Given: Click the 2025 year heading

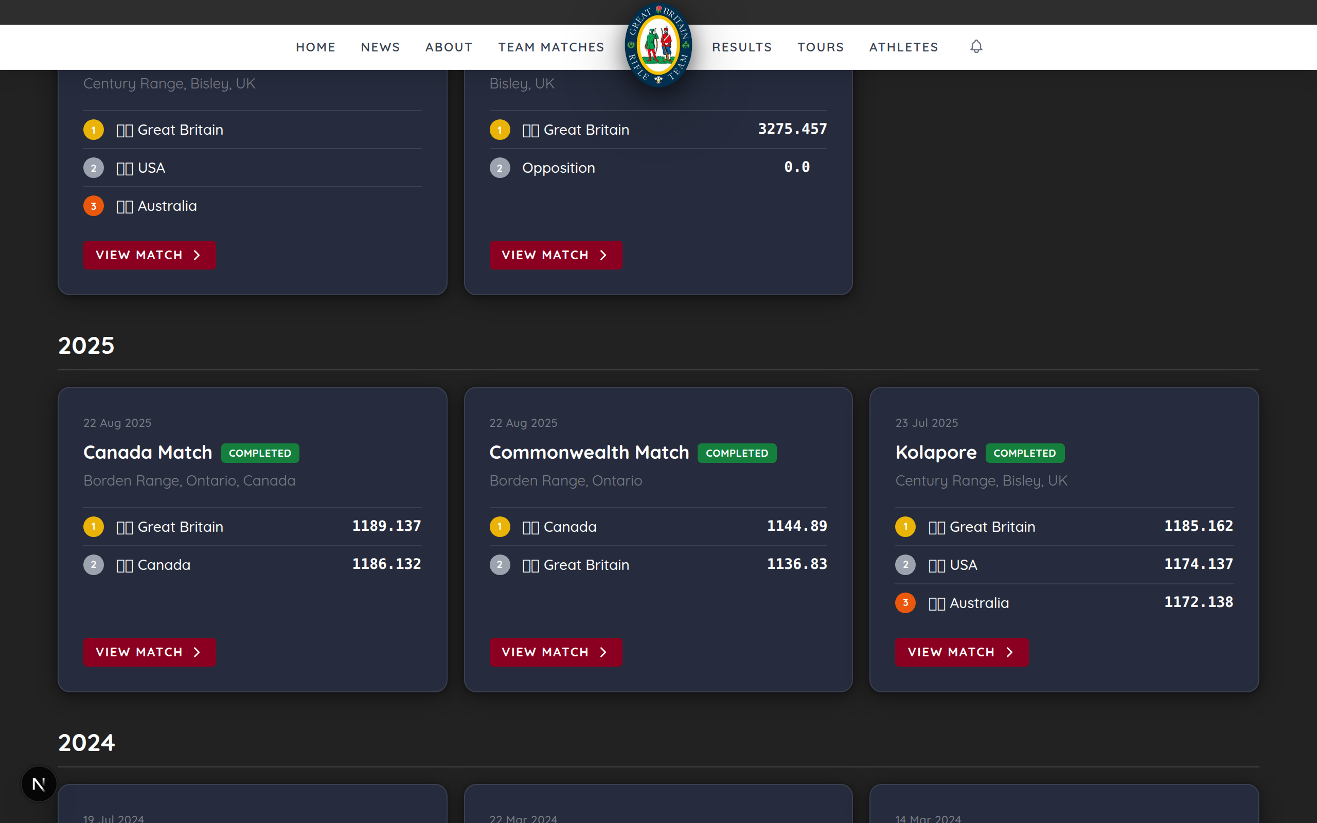Looking at the screenshot, I should pos(86,346).
